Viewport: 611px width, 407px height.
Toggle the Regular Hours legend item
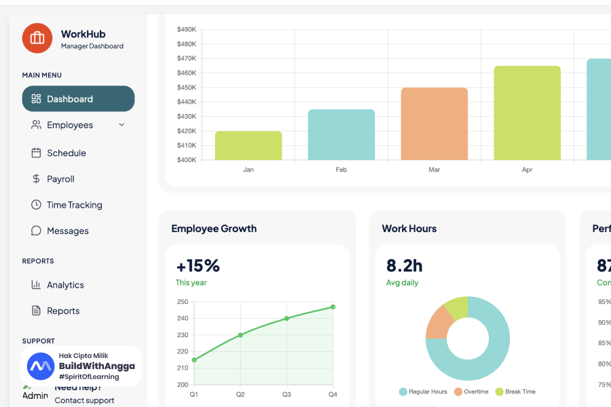click(x=423, y=391)
